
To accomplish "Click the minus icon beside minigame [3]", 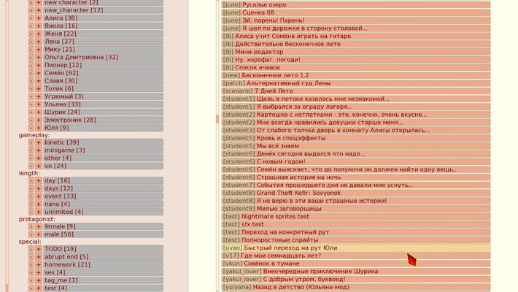I will [31, 150].
